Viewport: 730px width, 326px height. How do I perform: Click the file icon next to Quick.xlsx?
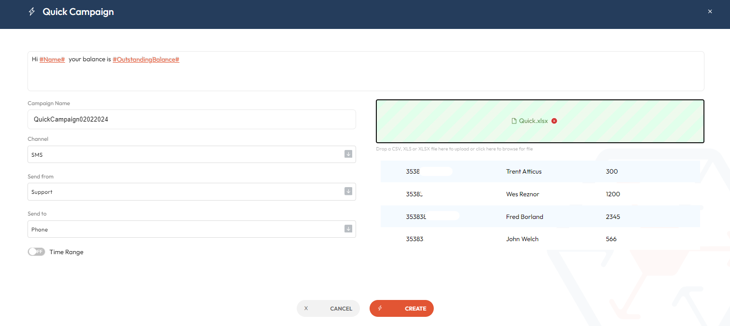click(x=514, y=121)
